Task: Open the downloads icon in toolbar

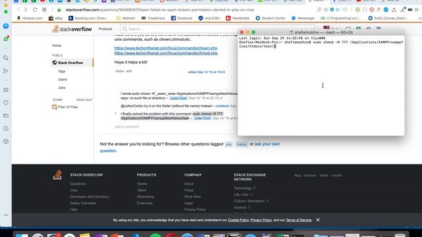Action: [402, 10]
